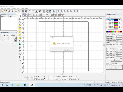Select the yellow Curve tool

click(x=20, y=25)
